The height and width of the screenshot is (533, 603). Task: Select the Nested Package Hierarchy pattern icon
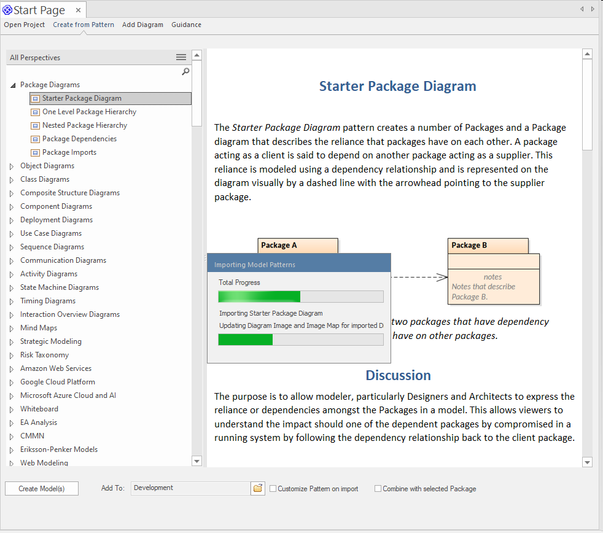pos(36,125)
